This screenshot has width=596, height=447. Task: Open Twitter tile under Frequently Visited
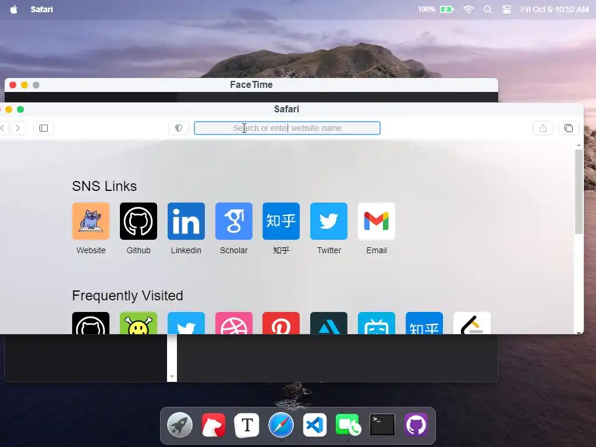186,323
